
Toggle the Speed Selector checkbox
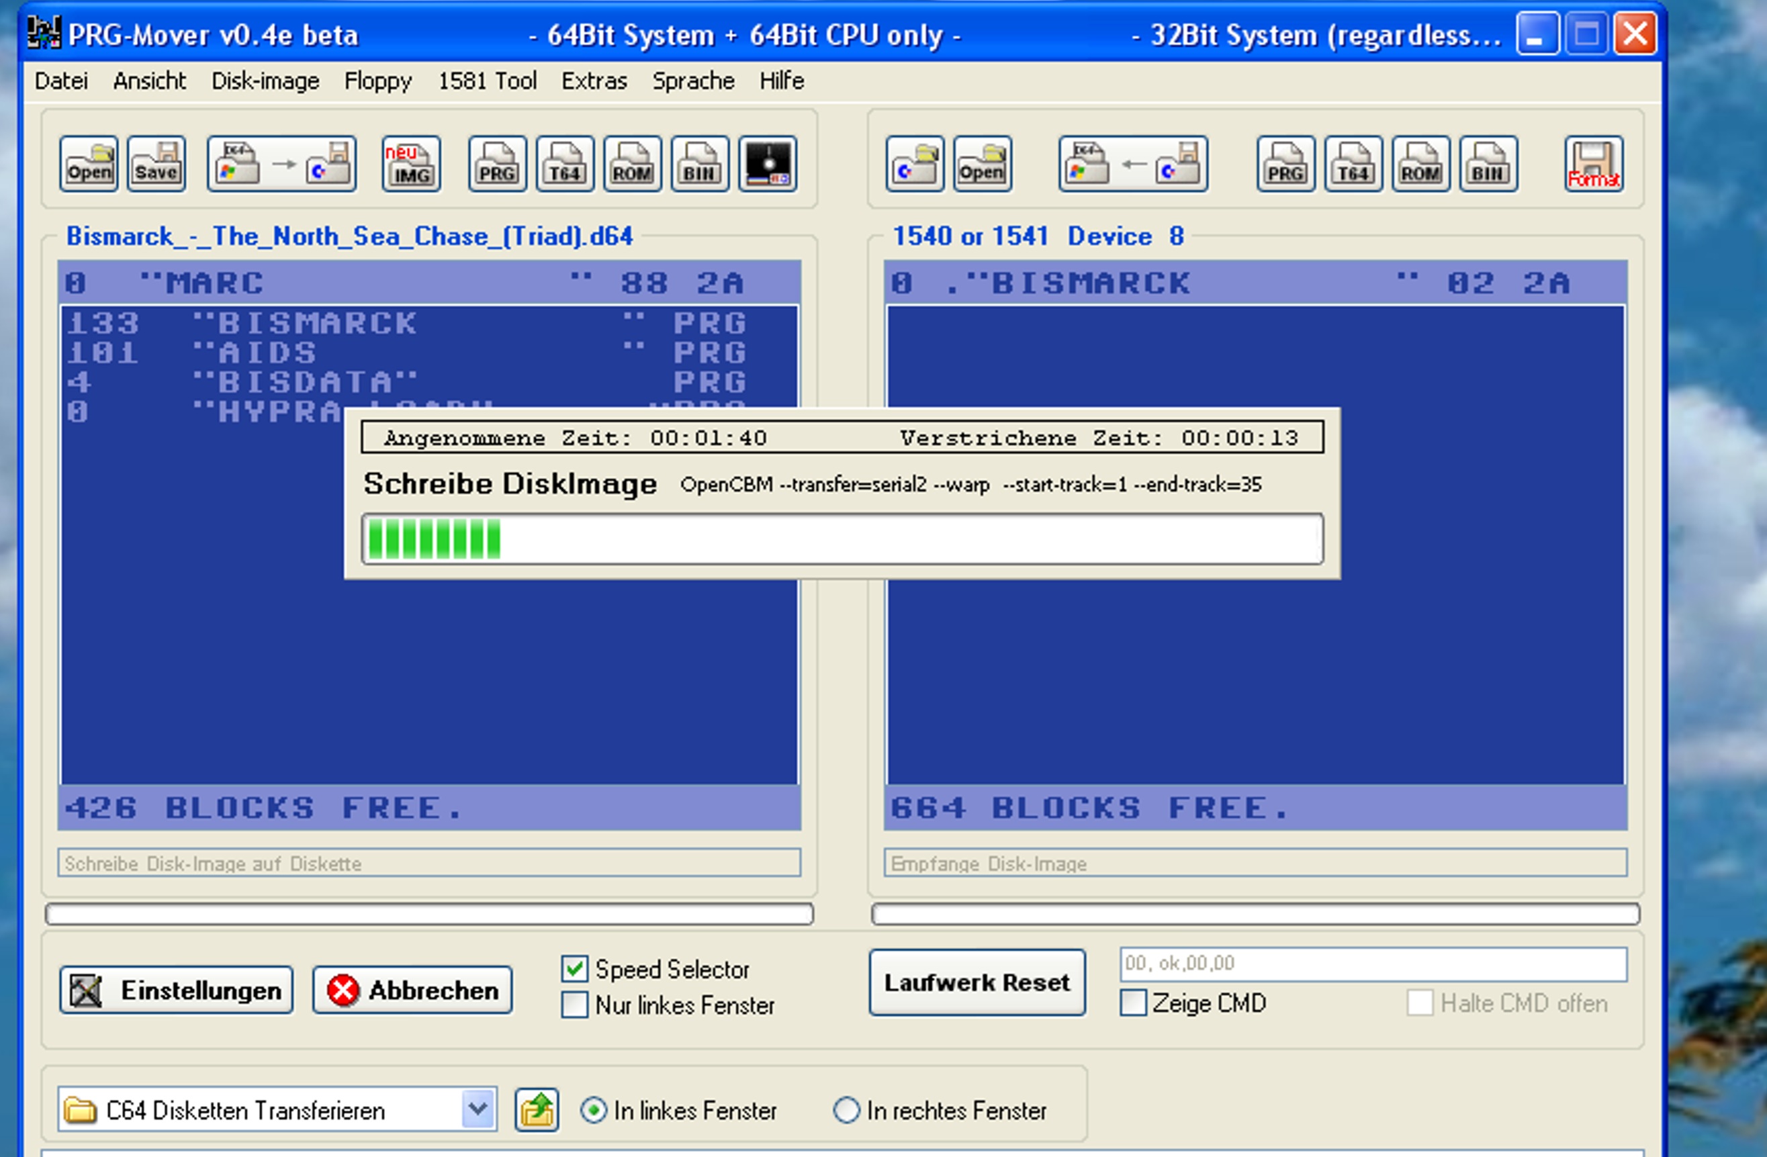[x=575, y=968]
